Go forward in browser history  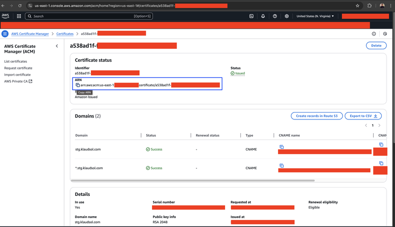coord(11,5)
